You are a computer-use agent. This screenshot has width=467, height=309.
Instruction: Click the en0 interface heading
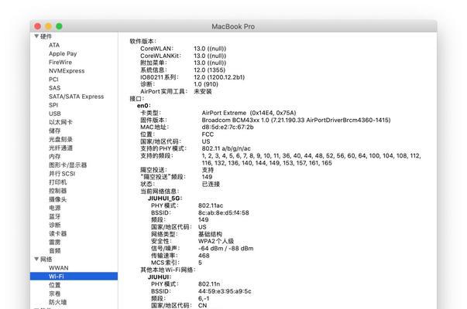pyautogui.click(x=144, y=106)
